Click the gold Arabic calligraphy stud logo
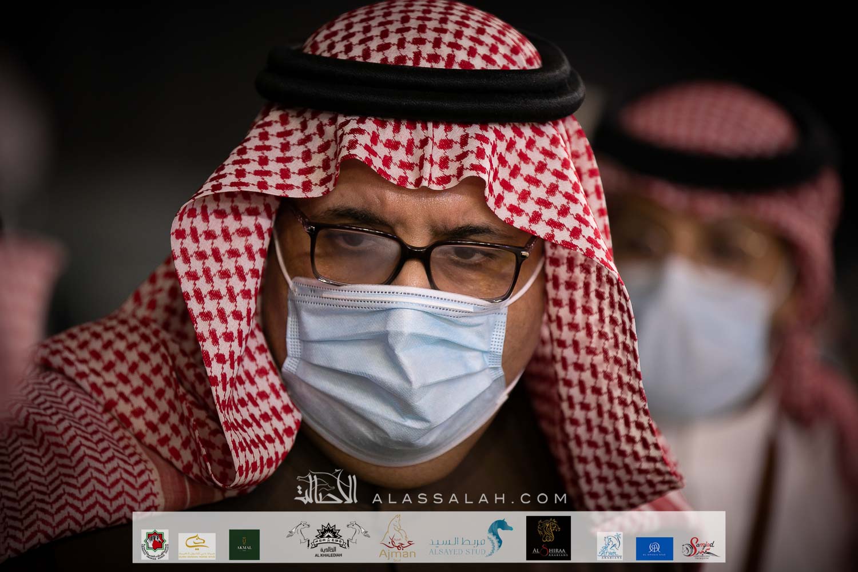The width and height of the screenshot is (858, 572). click(x=197, y=545)
